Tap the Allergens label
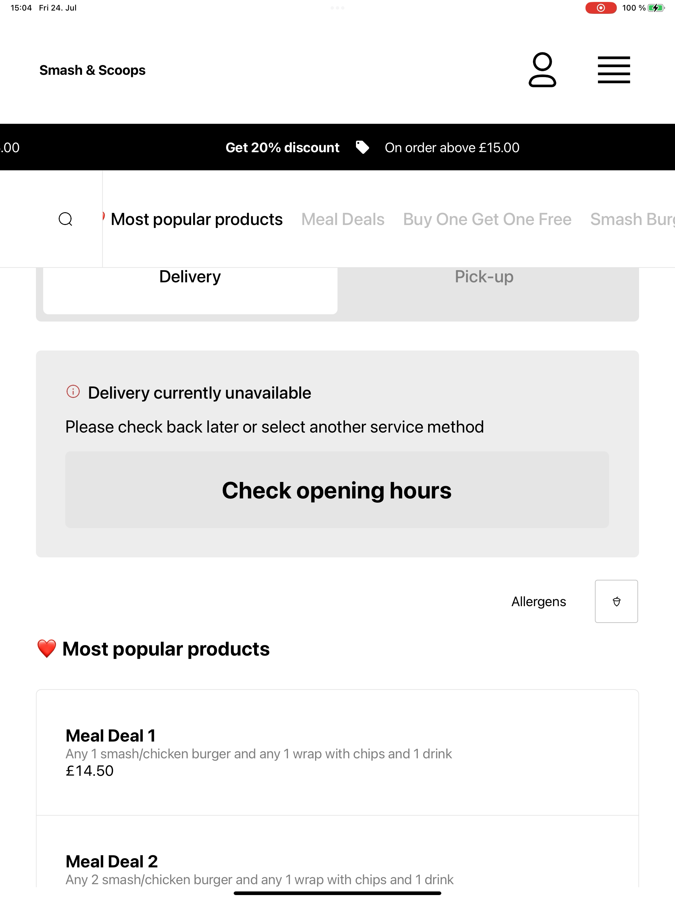675x900 pixels. click(x=539, y=601)
